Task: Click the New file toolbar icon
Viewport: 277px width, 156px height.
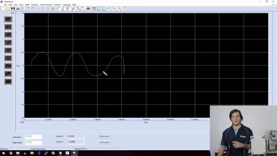Action: pyautogui.click(x=3, y=9)
